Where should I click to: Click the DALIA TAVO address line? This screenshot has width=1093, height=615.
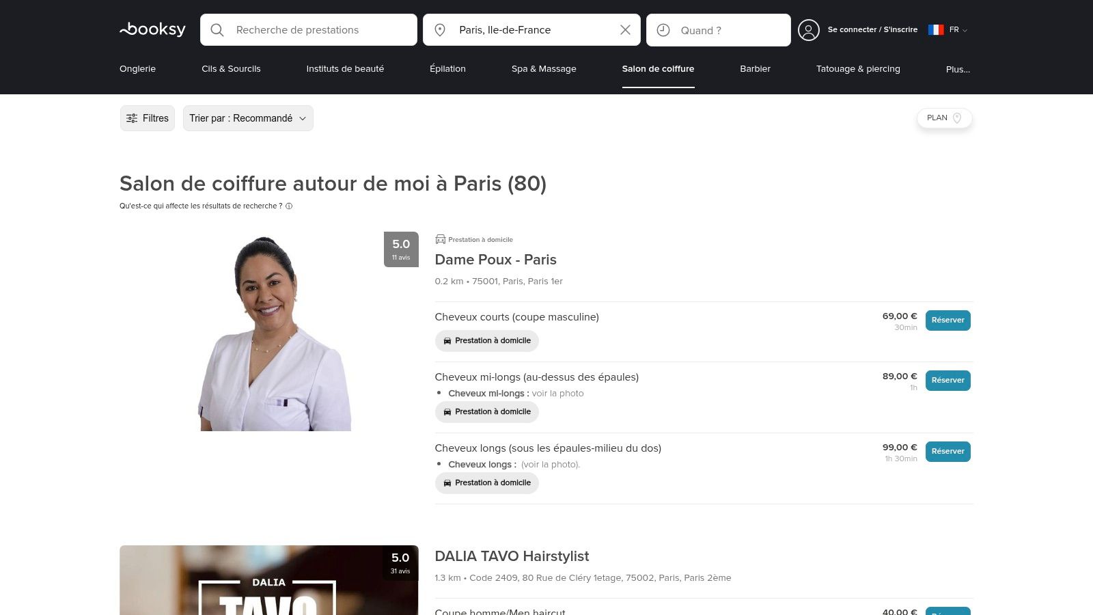(583, 578)
